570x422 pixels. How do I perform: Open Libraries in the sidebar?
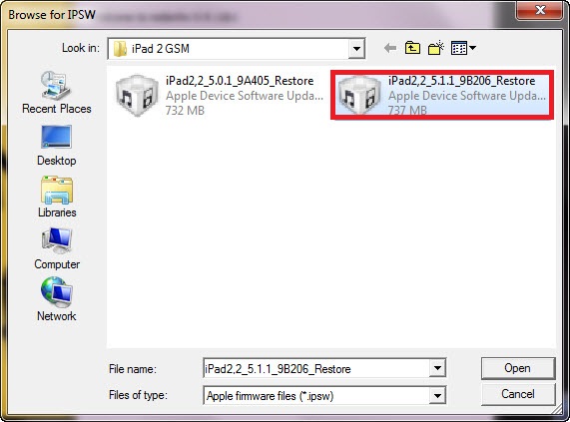[57, 198]
